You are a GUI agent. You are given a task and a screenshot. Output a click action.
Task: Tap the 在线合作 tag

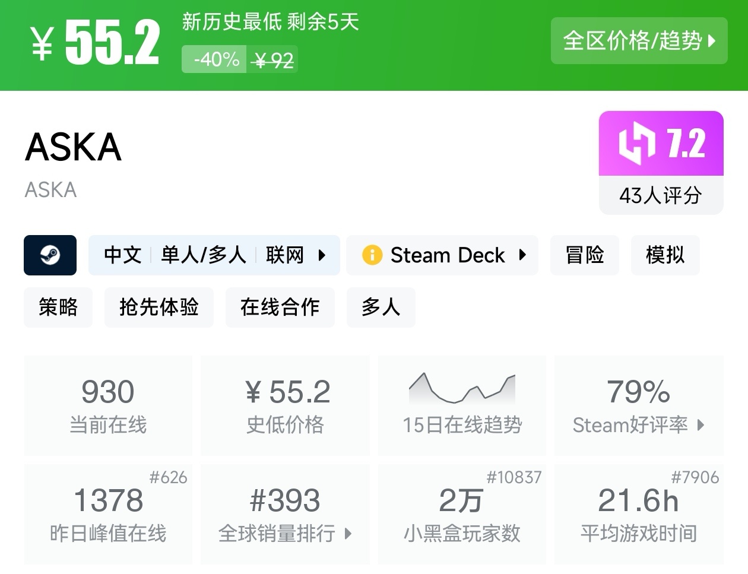click(280, 307)
